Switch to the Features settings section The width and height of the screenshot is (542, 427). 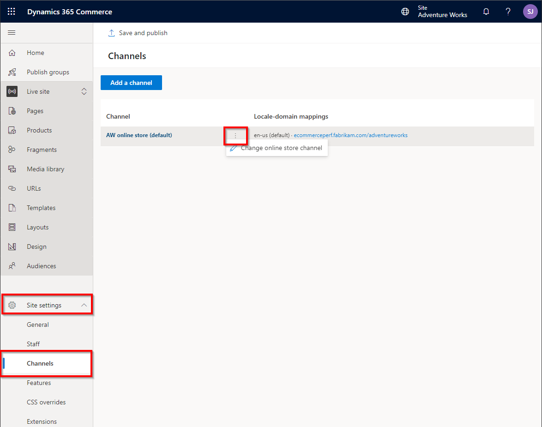pos(39,383)
